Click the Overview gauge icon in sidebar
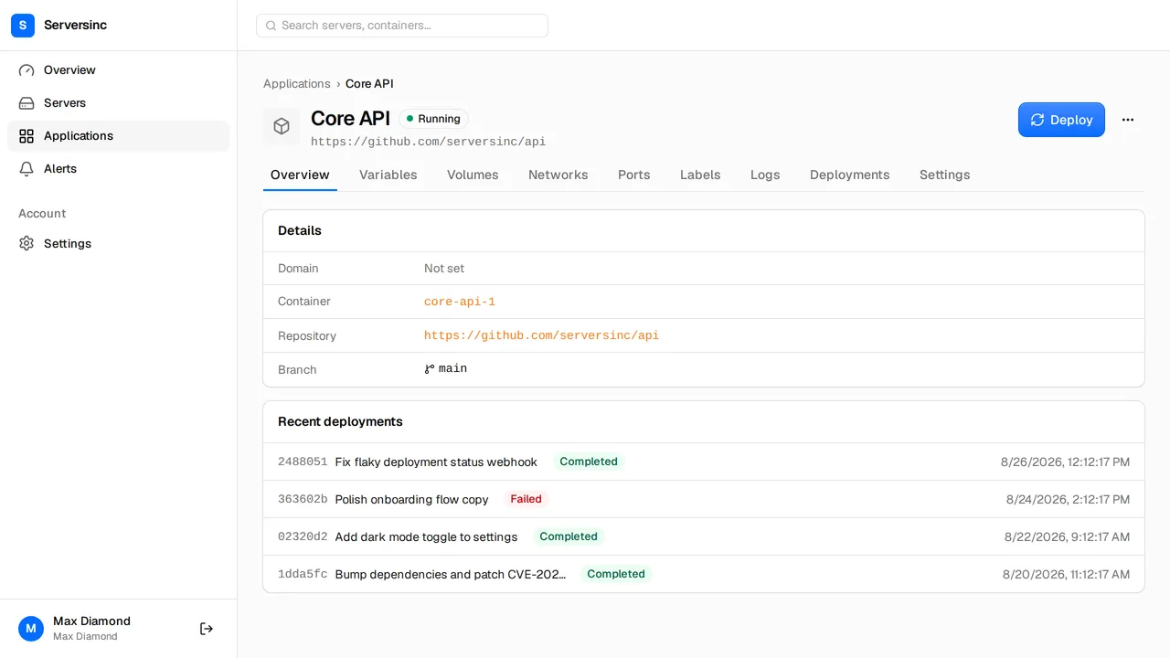This screenshot has height=658, width=1170. tap(27, 70)
